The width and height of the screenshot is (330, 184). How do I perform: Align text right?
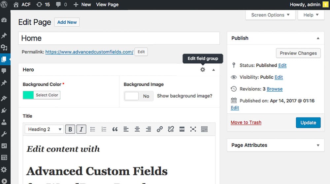tap(148, 129)
